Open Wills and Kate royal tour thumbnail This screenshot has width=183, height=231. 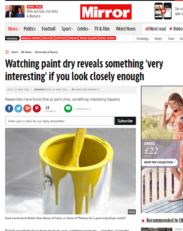pos(15,11)
